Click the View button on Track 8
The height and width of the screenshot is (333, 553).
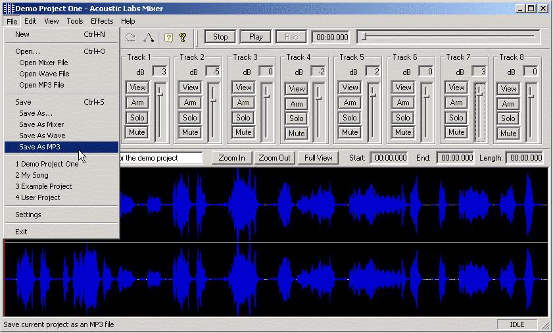tap(508, 89)
